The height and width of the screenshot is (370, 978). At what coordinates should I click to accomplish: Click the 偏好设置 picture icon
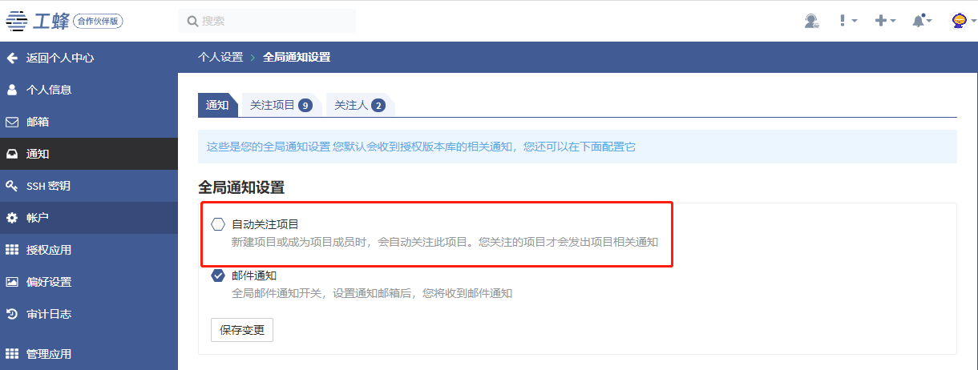[12, 282]
